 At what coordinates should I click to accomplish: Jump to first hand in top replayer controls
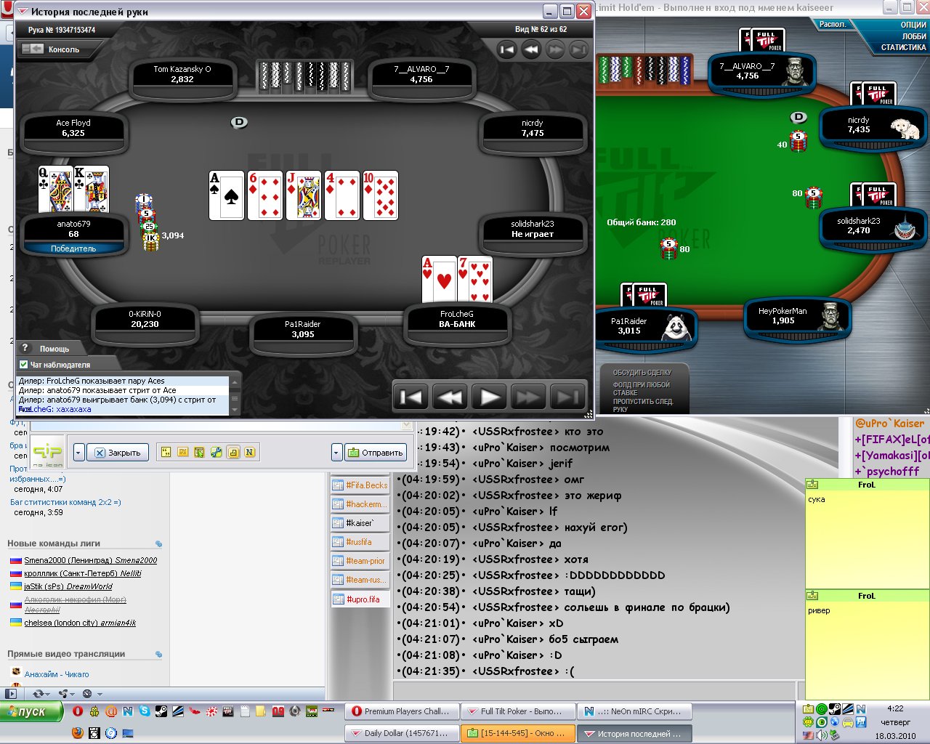point(506,49)
